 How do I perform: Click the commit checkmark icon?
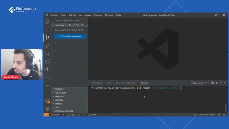[74, 25]
